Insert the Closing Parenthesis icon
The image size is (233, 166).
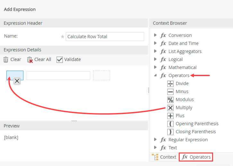tap(170, 132)
